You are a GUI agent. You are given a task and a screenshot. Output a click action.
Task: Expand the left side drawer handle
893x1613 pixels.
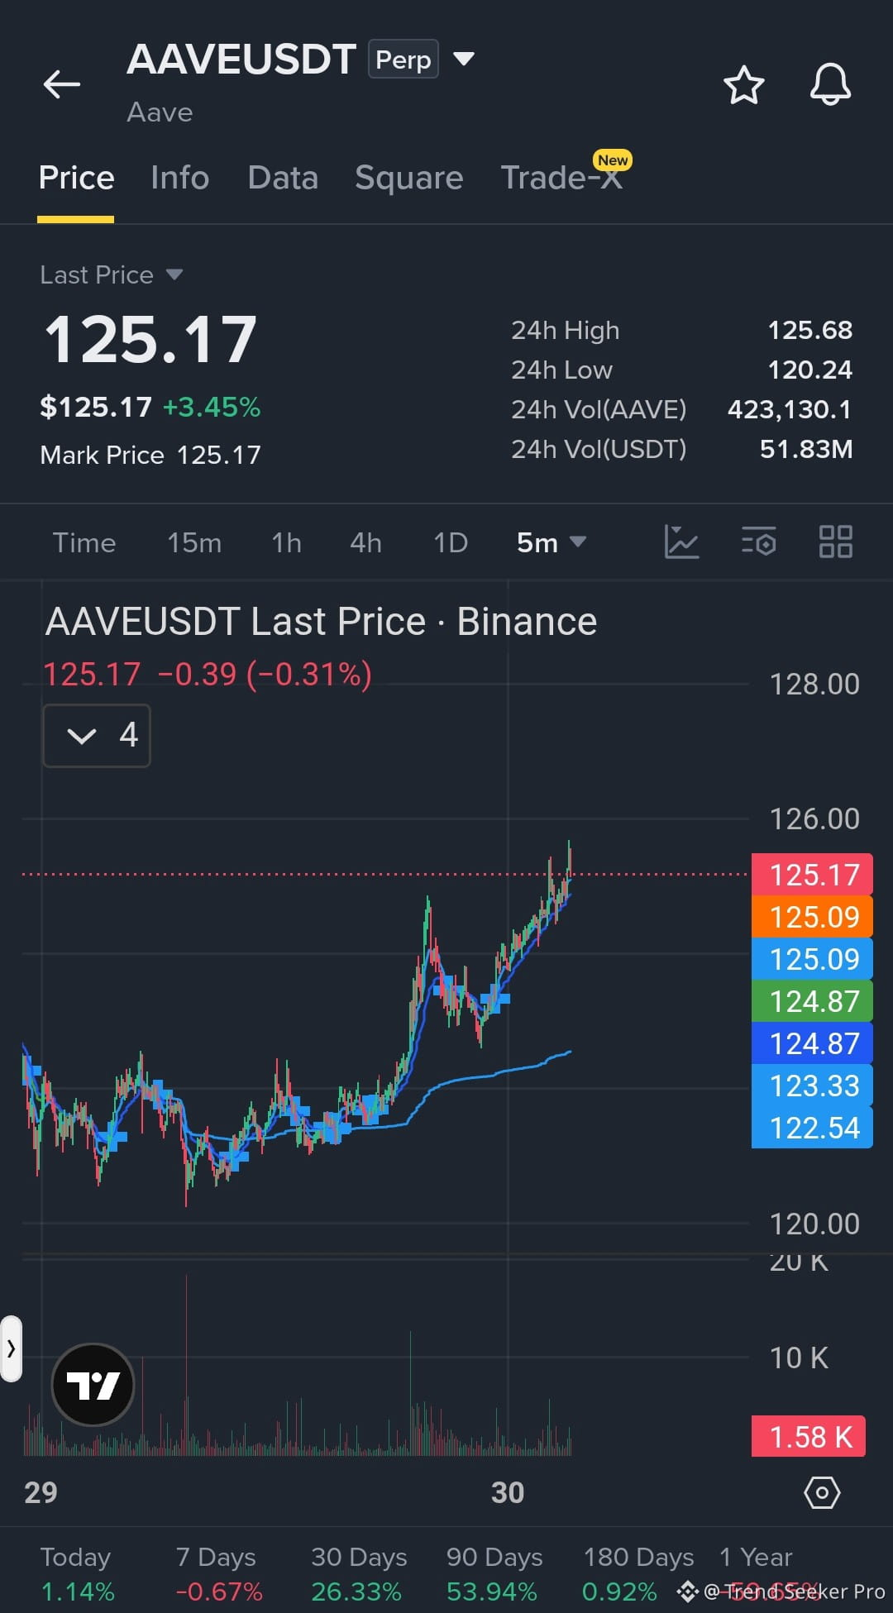[11, 1349]
